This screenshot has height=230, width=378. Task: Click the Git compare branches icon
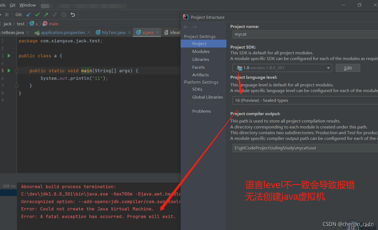click(55, 15)
